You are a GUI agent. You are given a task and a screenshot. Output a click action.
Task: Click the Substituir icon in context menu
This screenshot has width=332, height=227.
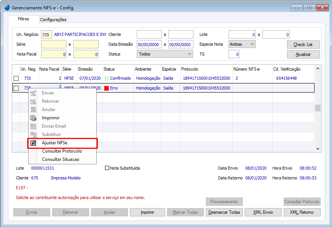coord(33,134)
